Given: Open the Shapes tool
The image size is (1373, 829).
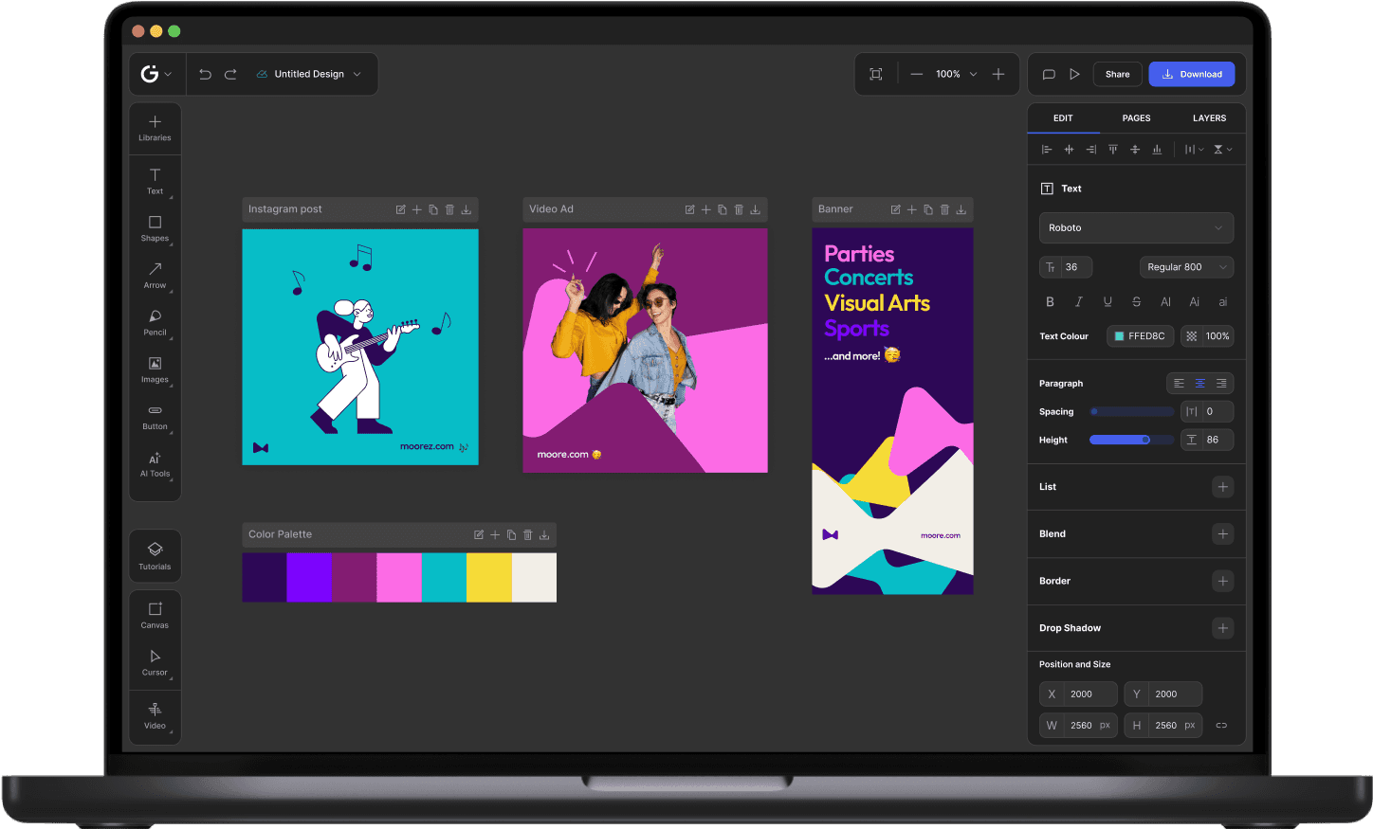Looking at the screenshot, I should pos(155,228).
